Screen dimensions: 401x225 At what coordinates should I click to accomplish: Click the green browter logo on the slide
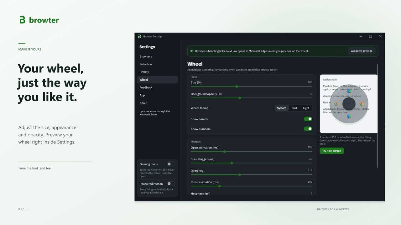pos(39,20)
